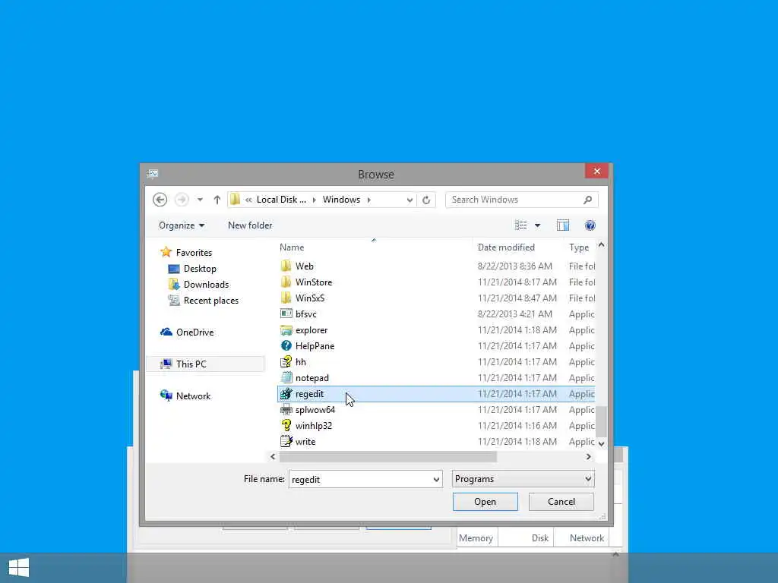The image size is (778, 583).
Task: Click the horizontal scrollbar left arrow
Action: tap(273, 456)
